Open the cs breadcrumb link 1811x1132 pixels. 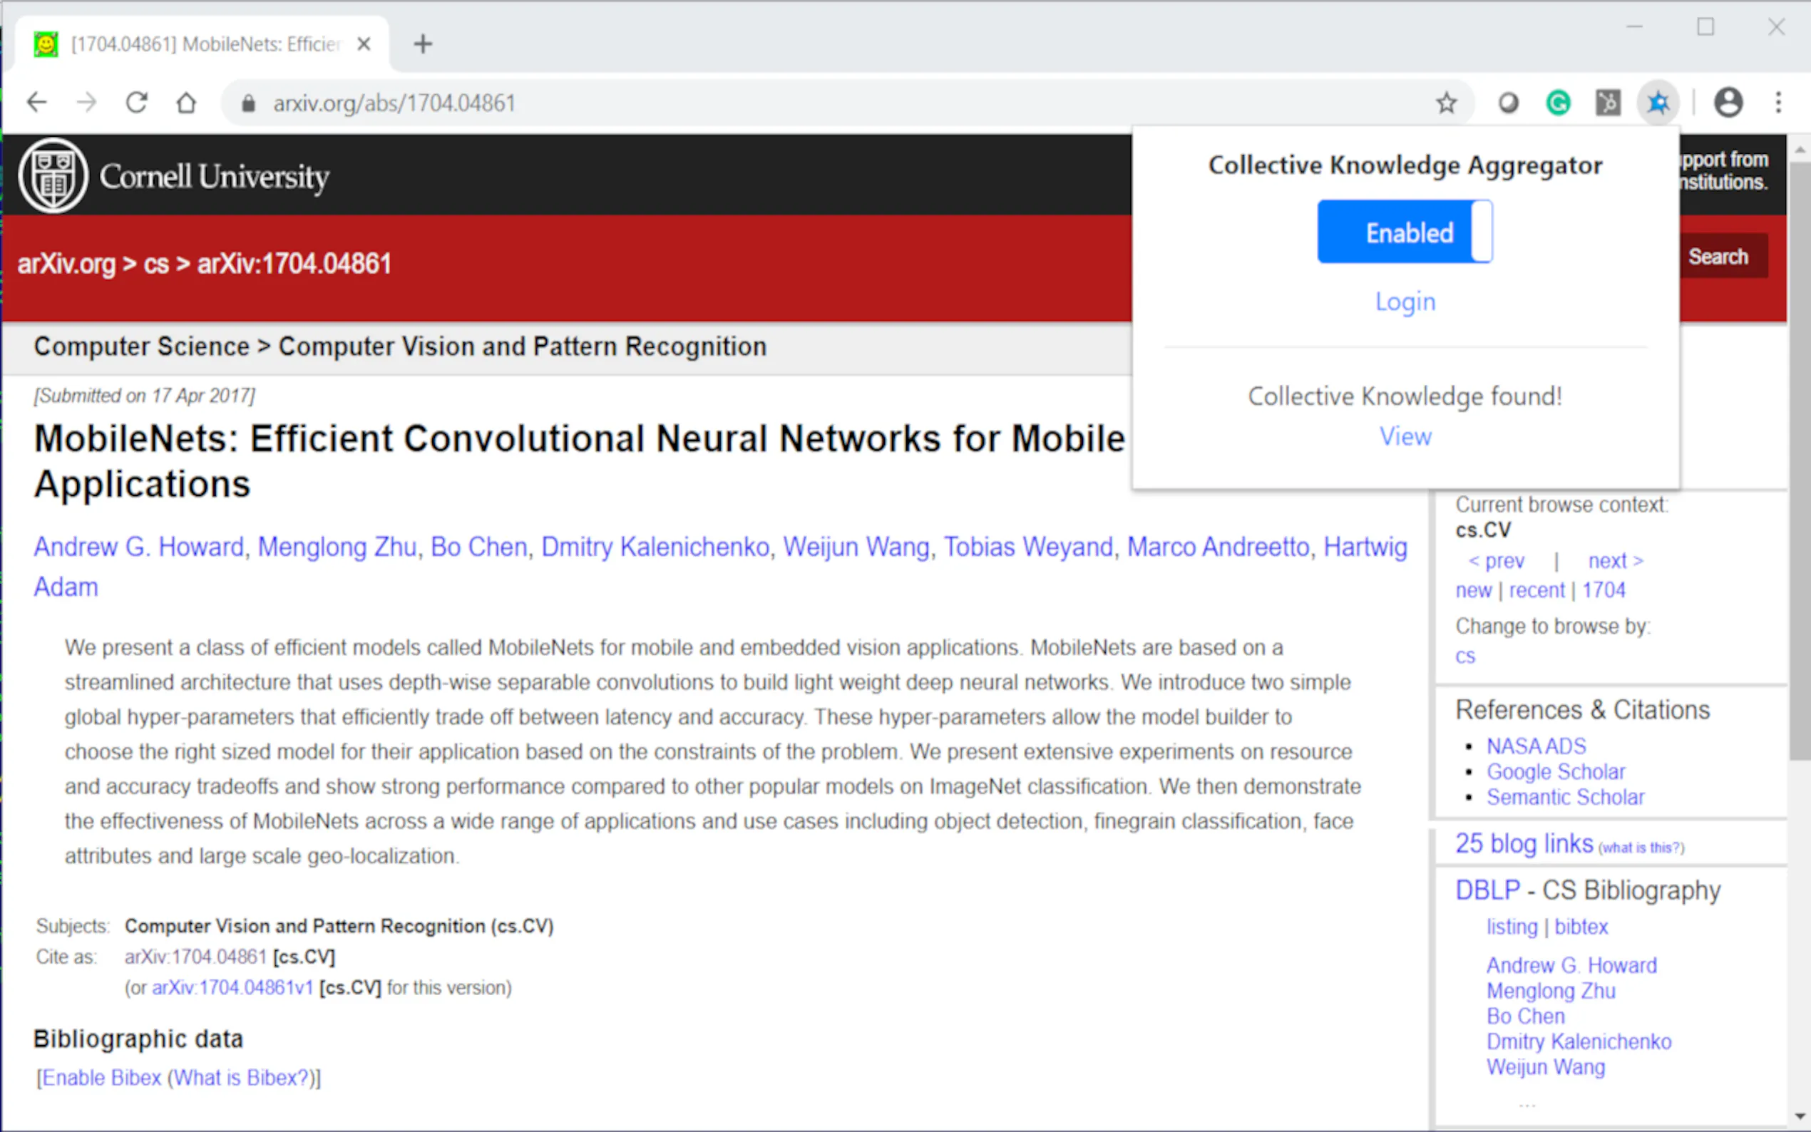[155, 264]
